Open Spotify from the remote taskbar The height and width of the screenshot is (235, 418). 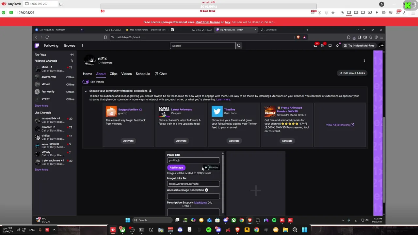[274, 220]
